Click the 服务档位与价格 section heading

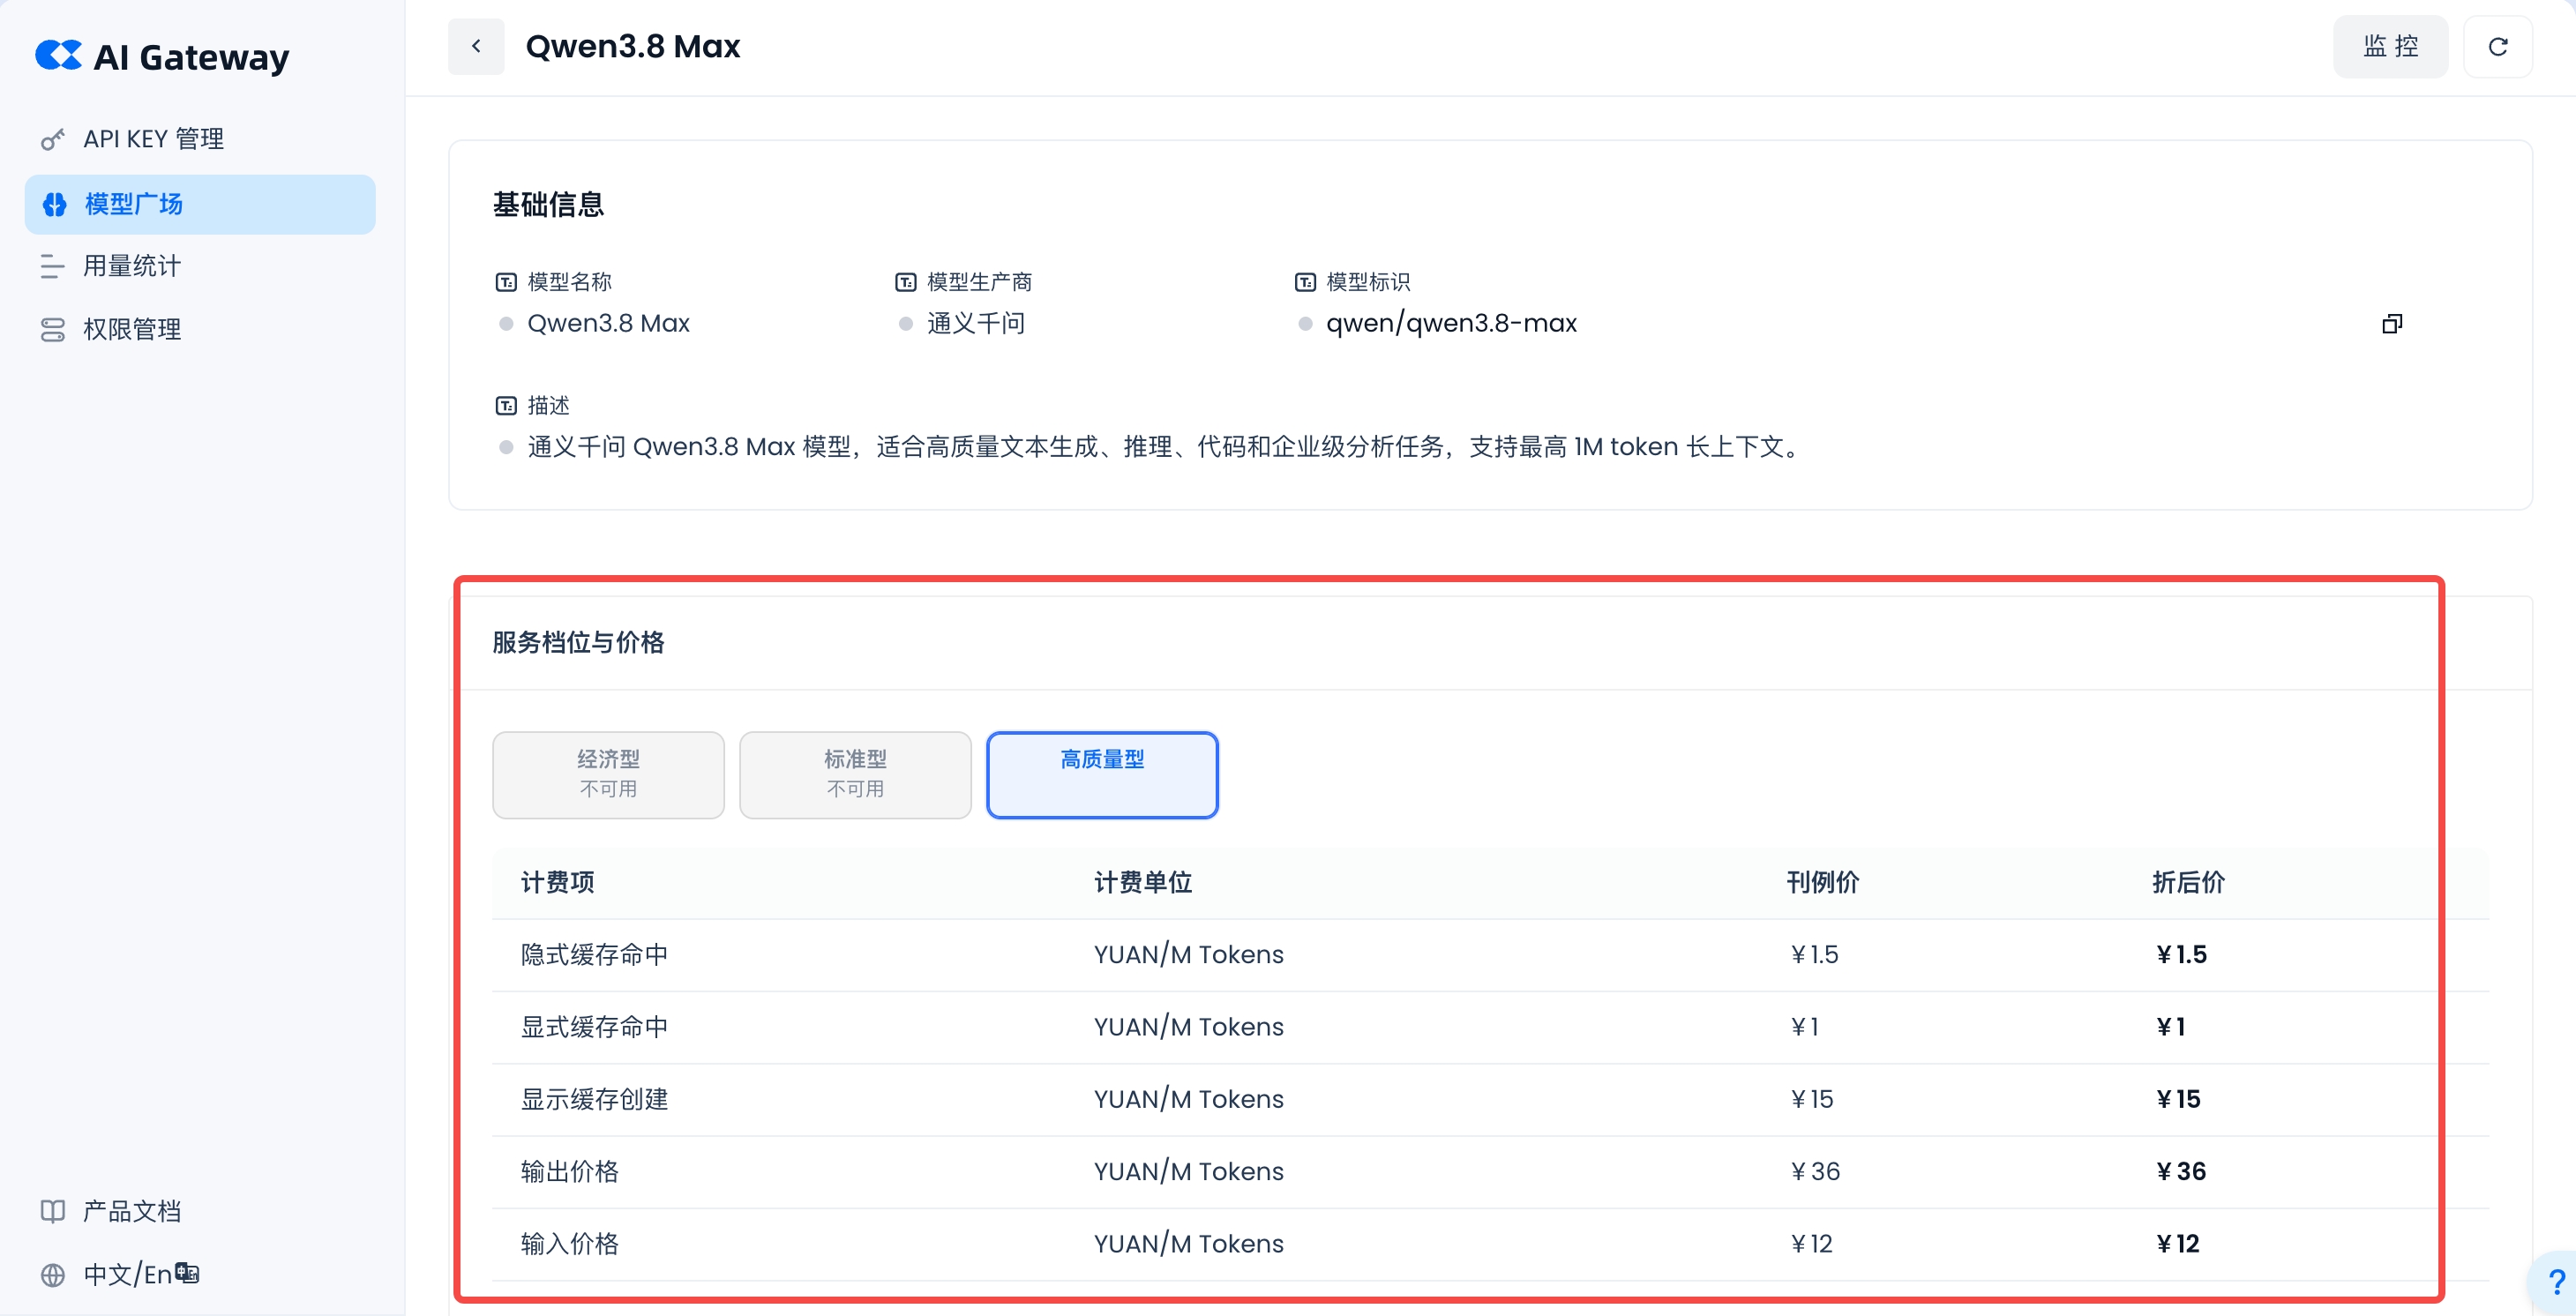(578, 642)
